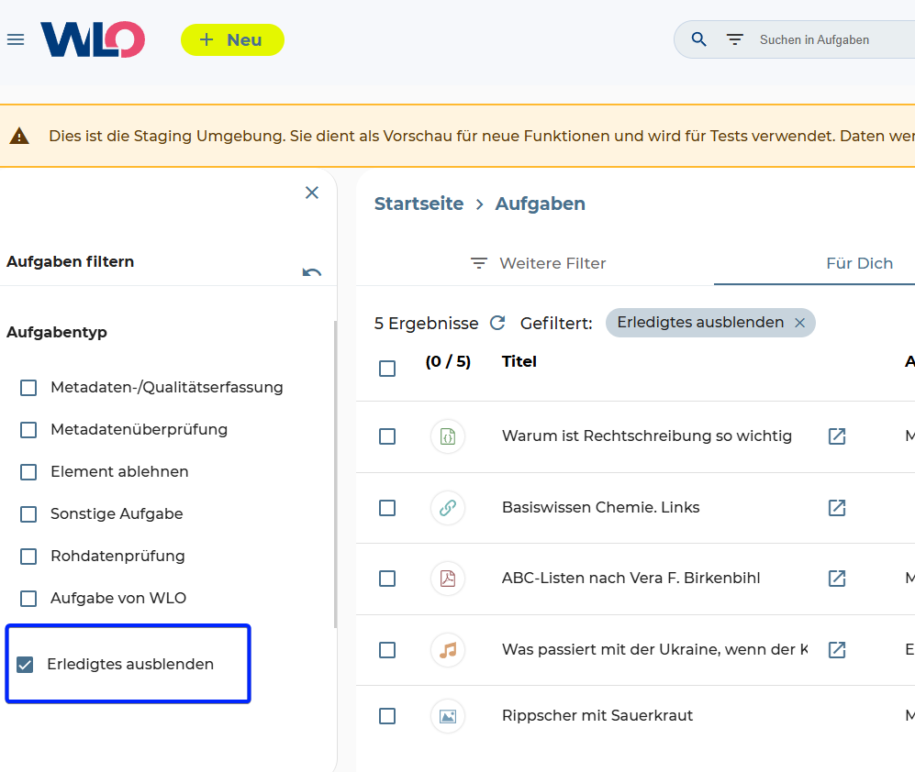This screenshot has width=915, height=772.
Task: Close the filter sidebar panel
Action: pos(312,193)
